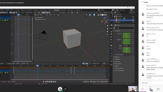Image resolution: width=163 pixels, height=92 pixels.
Task: Open the Global transform orientation dropdown
Action: pyautogui.click(x=63, y=13)
